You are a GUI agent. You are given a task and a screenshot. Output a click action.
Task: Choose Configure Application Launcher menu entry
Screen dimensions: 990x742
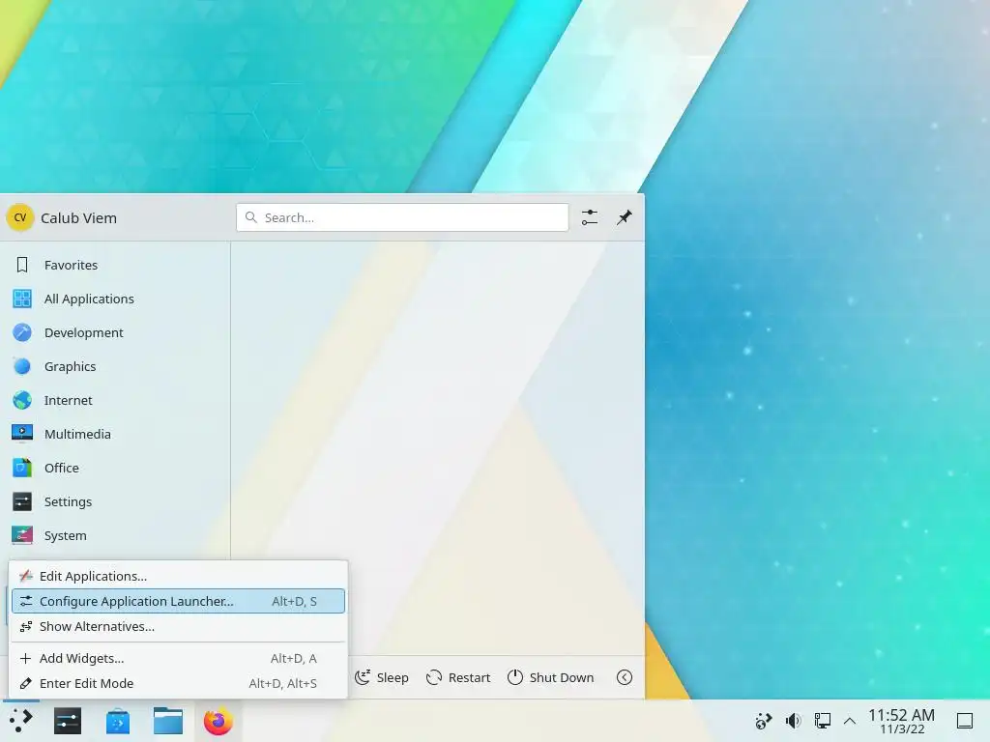(178, 601)
